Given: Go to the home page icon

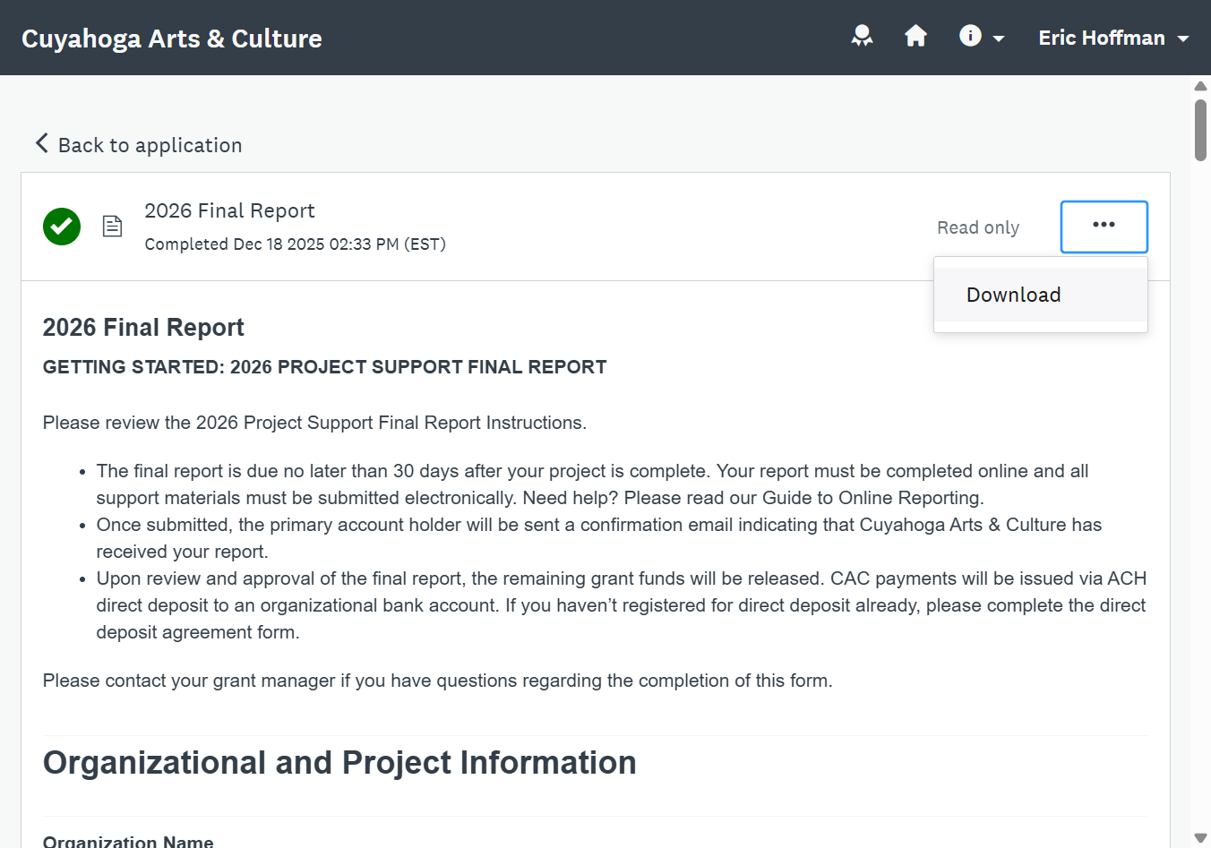Looking at the screenshot, I should click(915, 36).
